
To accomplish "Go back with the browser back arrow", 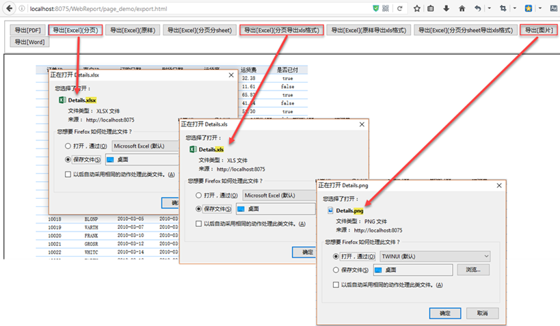I will pyautogui.click(x=10, y=8).
